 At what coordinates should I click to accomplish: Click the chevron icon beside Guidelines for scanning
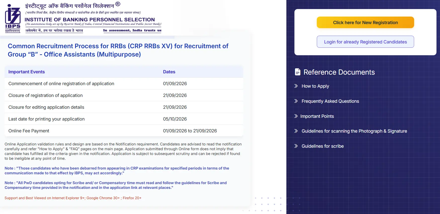pos(296,131)
